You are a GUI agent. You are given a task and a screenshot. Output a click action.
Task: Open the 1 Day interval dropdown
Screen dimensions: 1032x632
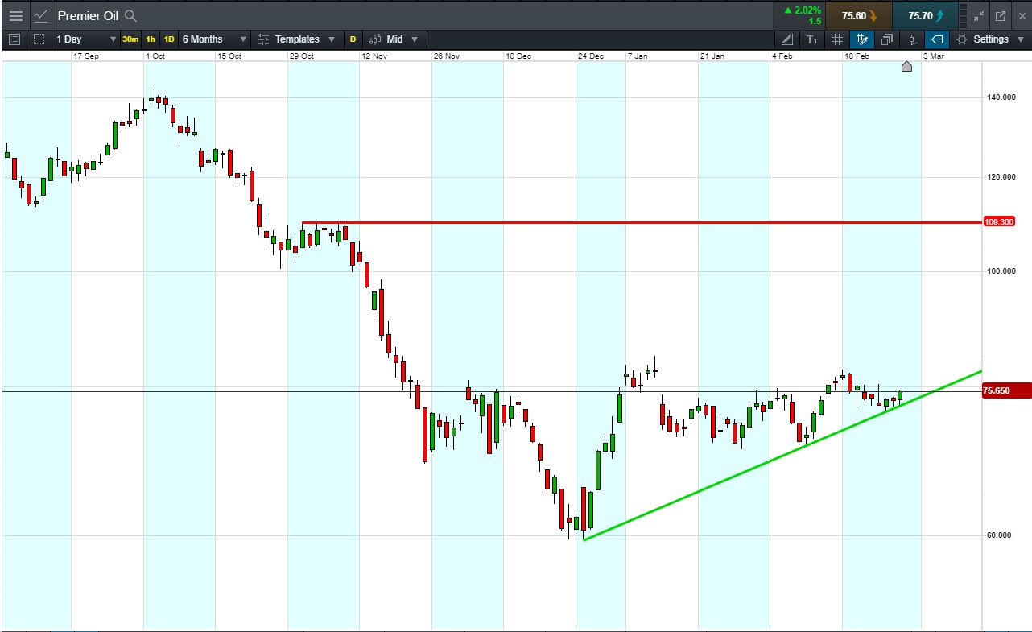click(85, 39)
